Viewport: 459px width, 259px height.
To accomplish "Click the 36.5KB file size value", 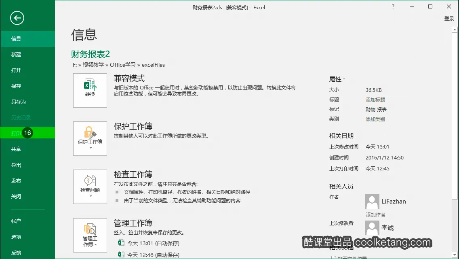I will [373, 90].
